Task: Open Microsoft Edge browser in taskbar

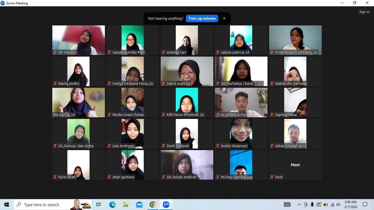Action: [112, 205]
